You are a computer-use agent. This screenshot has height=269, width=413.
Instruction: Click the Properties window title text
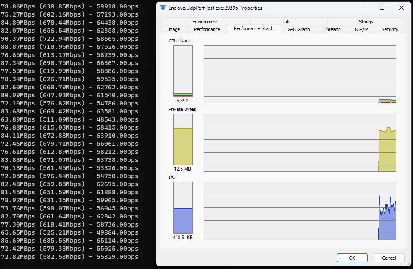pyautogui.click(x=215, y=8)
